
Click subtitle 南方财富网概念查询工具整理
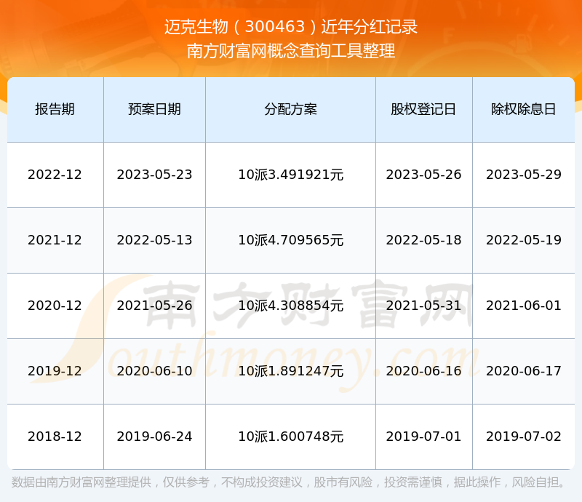pyautogui.click(x=291, y=51)
